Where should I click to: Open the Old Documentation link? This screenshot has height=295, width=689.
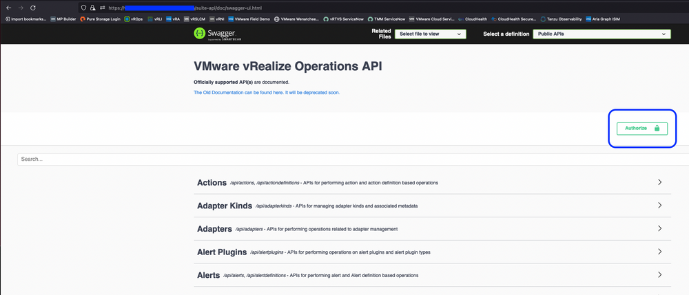tap(267, 93)
